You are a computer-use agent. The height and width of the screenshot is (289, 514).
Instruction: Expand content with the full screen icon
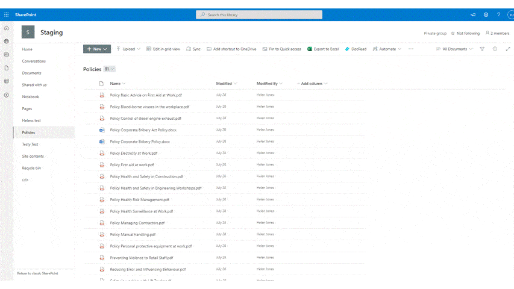click(508, 49)
